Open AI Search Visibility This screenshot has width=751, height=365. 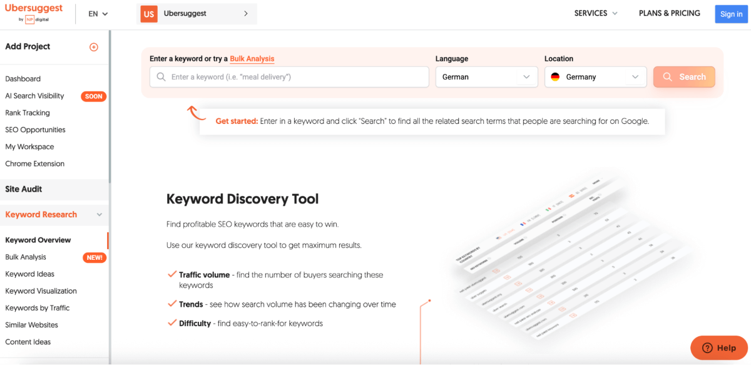[x=34, y=96]
